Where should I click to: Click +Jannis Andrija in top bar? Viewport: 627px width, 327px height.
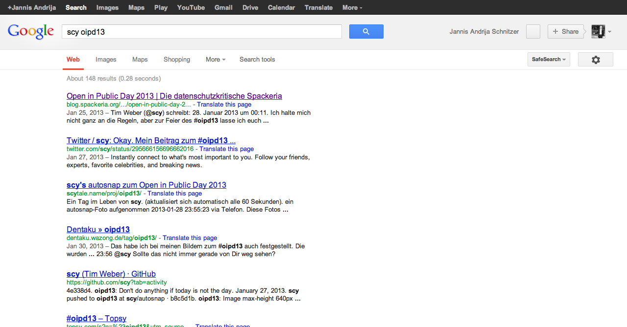click(x=32, y=7)
